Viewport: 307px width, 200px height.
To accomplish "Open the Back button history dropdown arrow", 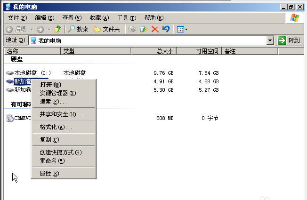I will (x=32, y=29).
